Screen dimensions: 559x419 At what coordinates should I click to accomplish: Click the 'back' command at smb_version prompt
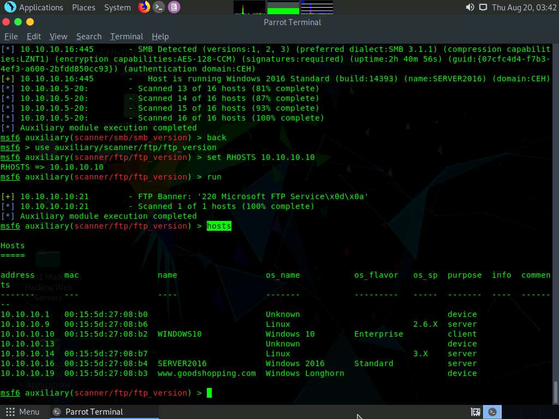click(216, 137)
